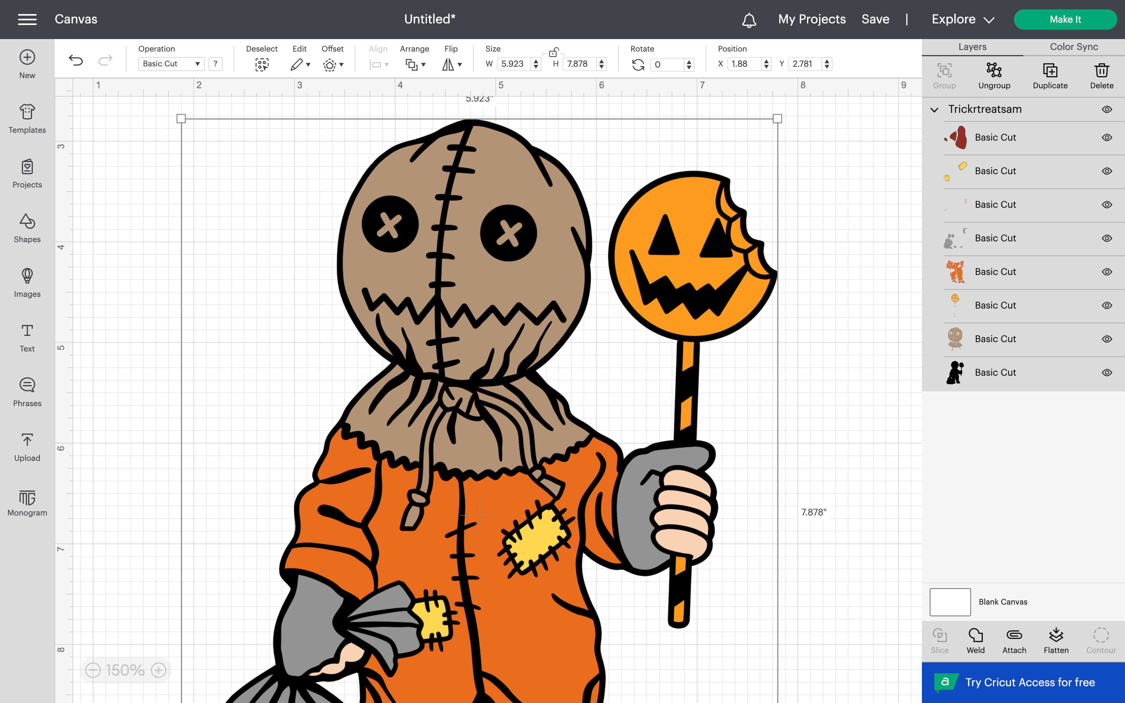Click the Blank Canvas color swatch

pos(949,601)
